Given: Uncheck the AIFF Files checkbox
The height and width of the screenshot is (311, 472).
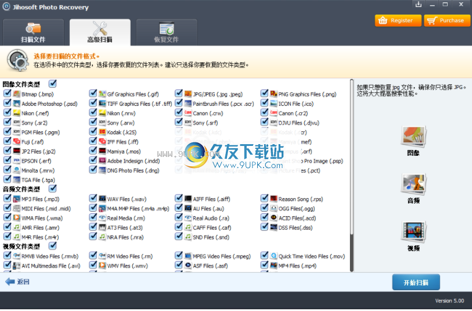Looking at the screenshot, I should click(x=179, y=198).
